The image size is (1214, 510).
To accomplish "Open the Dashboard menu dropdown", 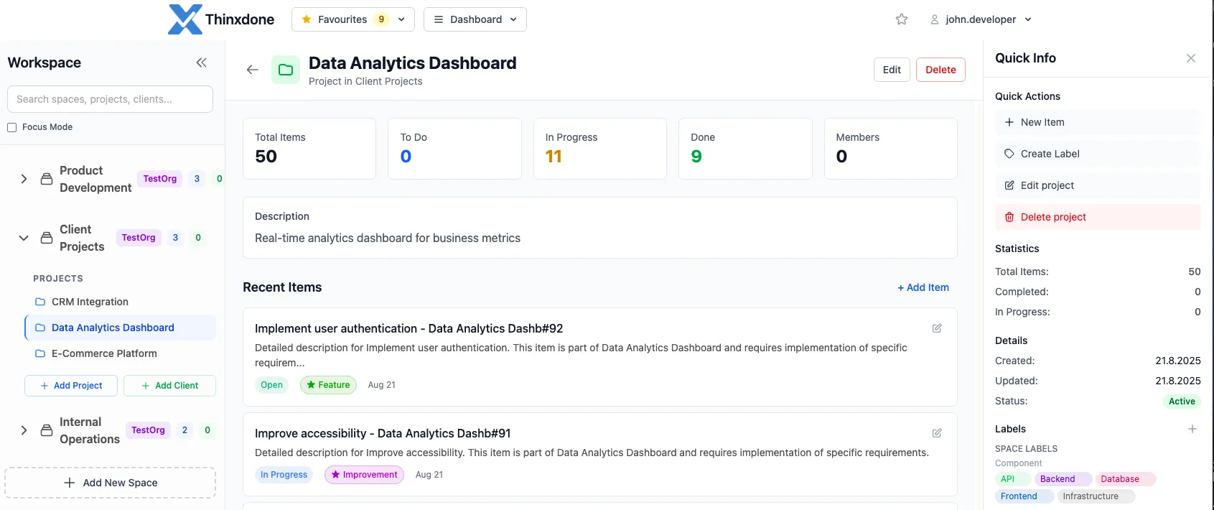I will point(475,19).
